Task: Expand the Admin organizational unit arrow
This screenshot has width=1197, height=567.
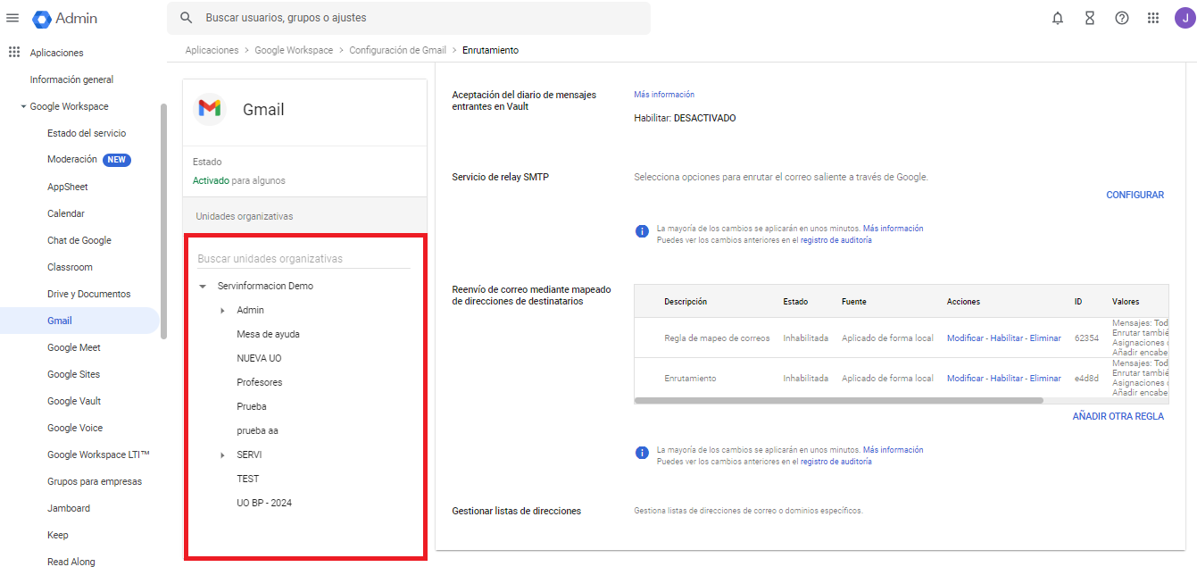Action: coord(222,311)
